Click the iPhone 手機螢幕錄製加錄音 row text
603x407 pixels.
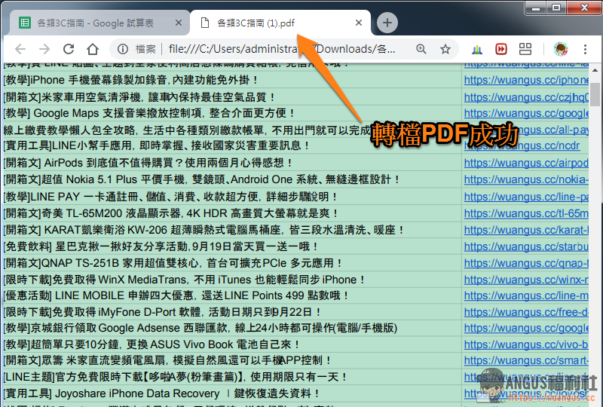click(130, 80)
